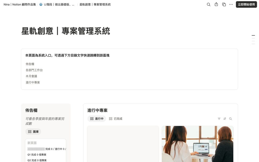Viewport: 259px width, 162px height.
Task: Select the 圖庫 gallery view tab
Action: [x=33, y=131]
